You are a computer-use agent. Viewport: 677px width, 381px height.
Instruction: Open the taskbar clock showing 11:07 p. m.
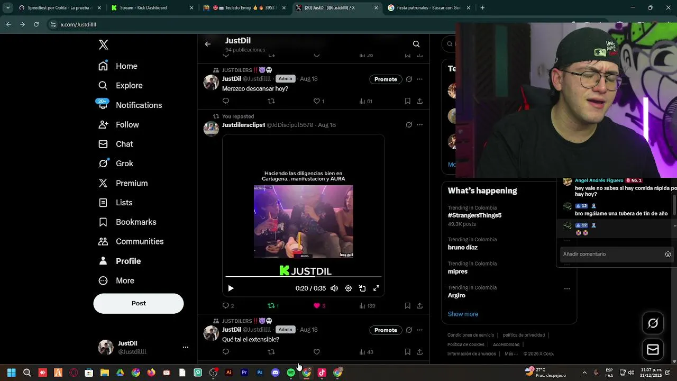(x=651, y=373)
